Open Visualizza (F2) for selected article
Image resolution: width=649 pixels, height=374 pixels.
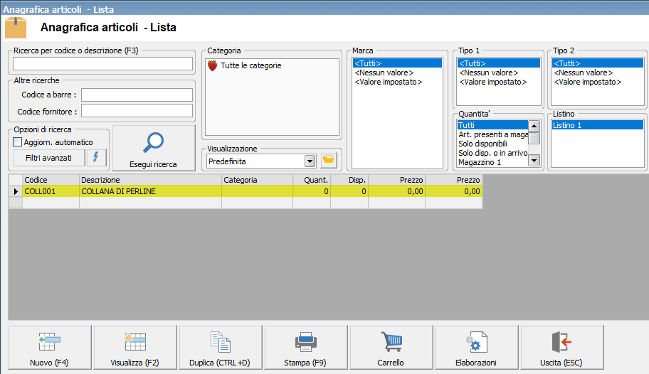point(135,348)
